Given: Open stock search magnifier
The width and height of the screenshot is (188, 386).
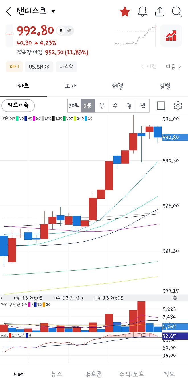Looking at the screenshot, I should point(177,12).
